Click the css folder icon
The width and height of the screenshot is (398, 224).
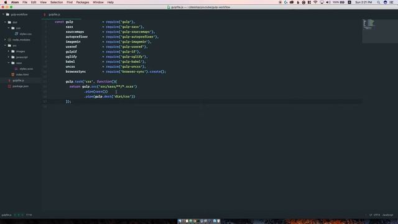click(13, 28)
